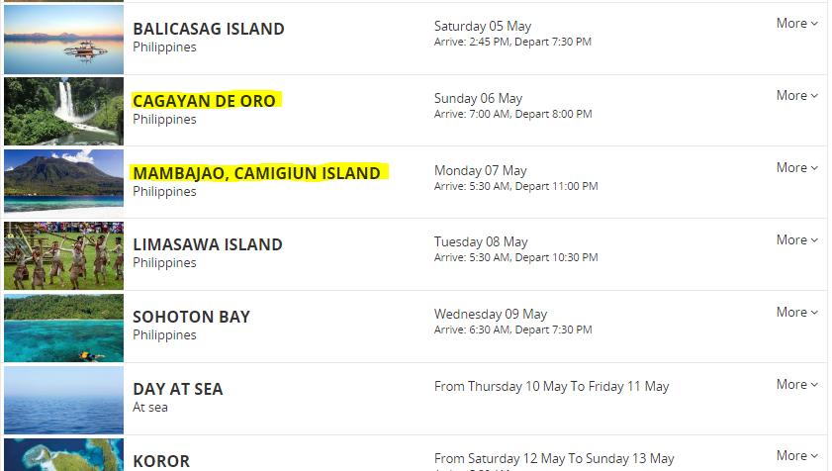The height and width of the screenshot is (471, 832).
Task: Open the Koror aerial islands thumbnail
Action: (x=63, y=455)
